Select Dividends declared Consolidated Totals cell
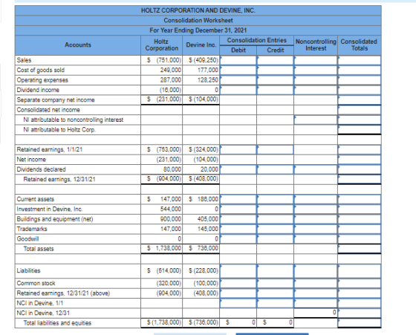This screenshot has height=335, width=416. 360,169
